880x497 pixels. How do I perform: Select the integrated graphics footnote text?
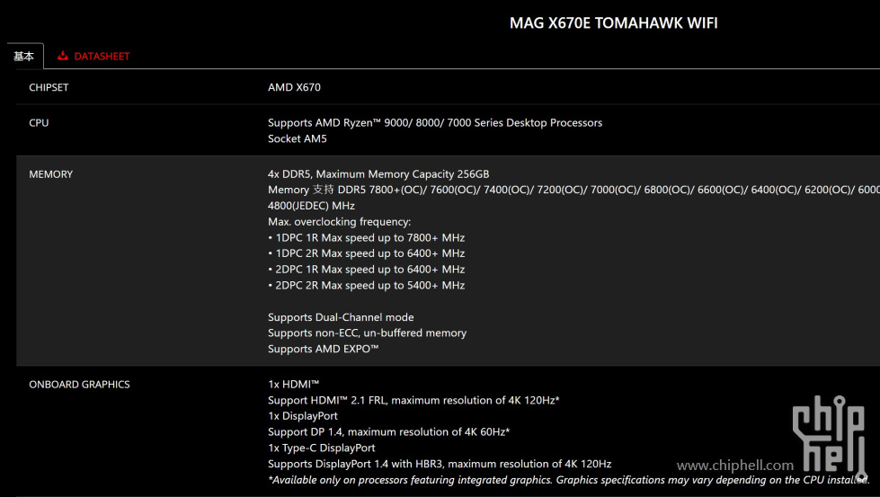[x=568, y=480]
